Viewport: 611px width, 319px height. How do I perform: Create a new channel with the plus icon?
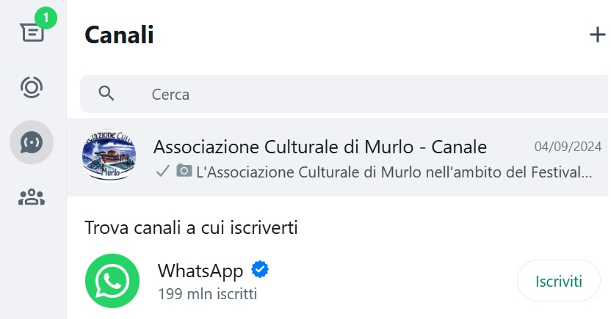coord(597,35)
